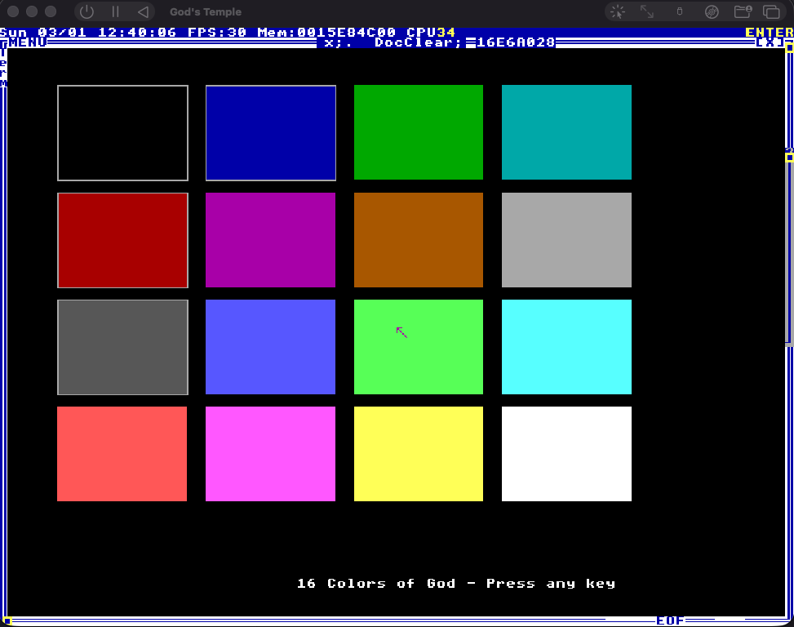This screenshot has width=794, height=627.
Task: Click the USB device icon
Action: click(679, 11)
